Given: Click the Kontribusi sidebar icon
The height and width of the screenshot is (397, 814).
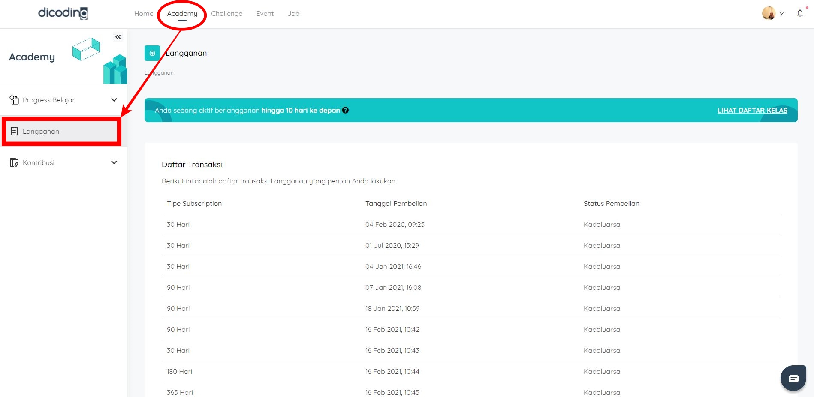Looking at the screenshot, I should pyautogui.click(x=14, y=162).
